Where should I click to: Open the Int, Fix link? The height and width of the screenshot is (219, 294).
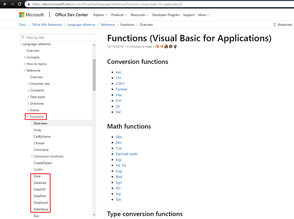click(121, 165)
